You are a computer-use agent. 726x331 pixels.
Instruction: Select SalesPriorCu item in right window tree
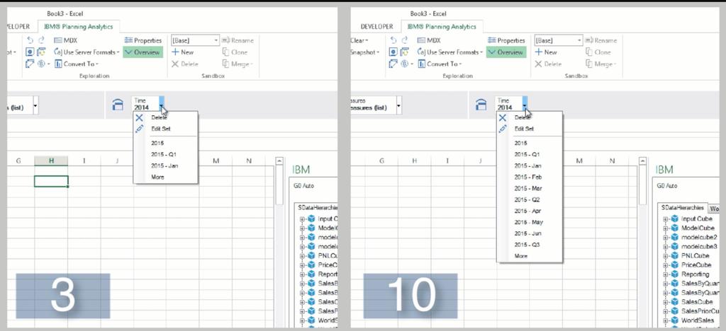[700, 311]
